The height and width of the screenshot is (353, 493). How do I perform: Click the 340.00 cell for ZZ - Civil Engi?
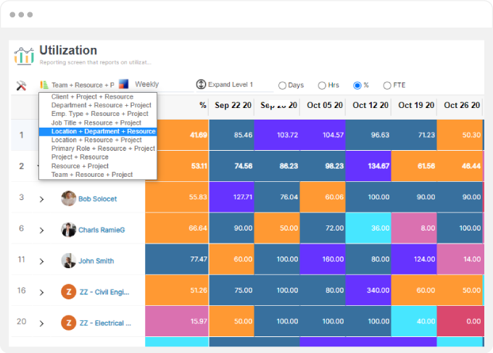pos(368,291)
